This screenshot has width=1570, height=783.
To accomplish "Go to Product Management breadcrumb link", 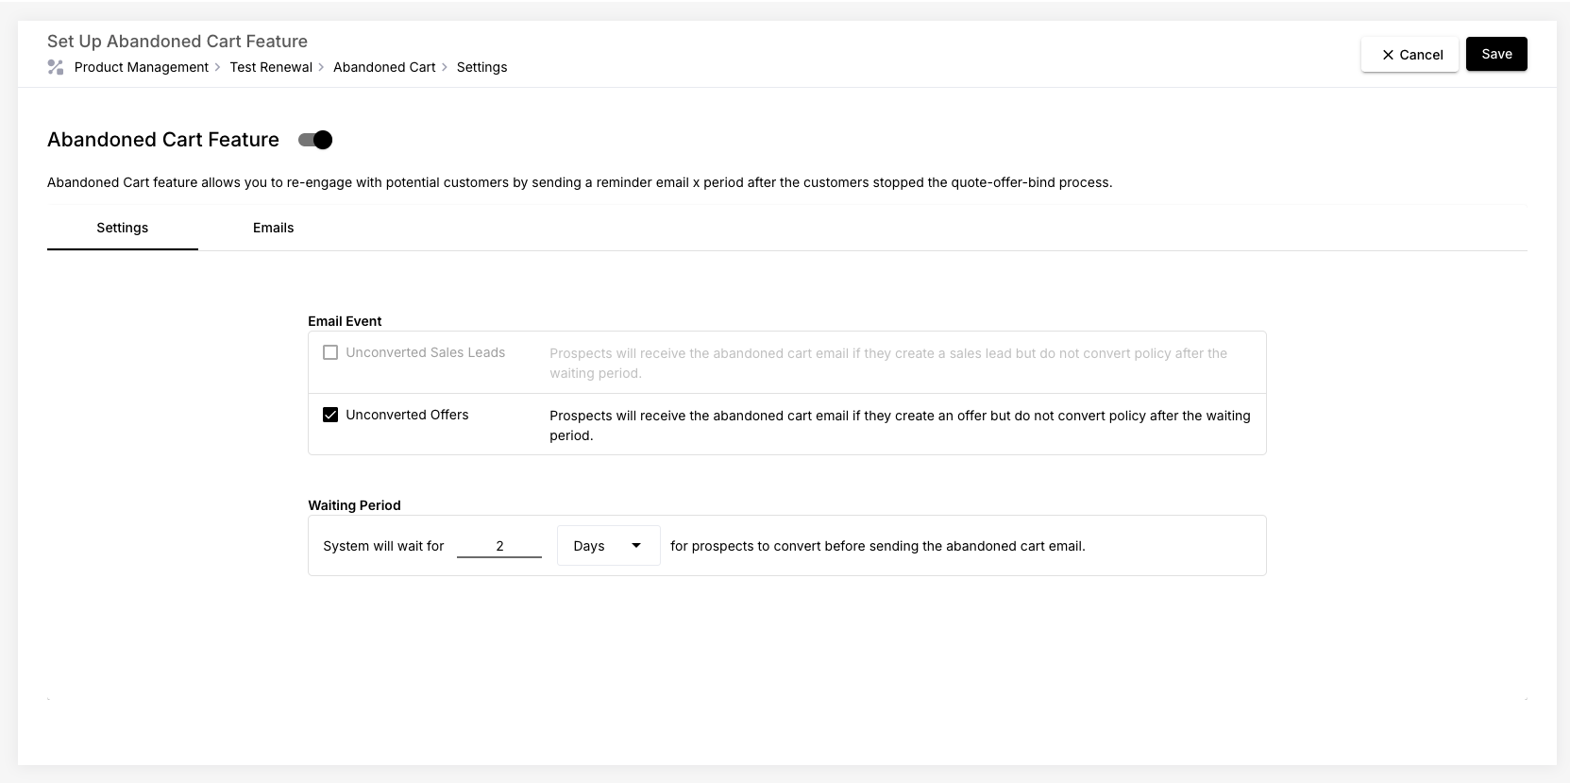I will point(142,67).
